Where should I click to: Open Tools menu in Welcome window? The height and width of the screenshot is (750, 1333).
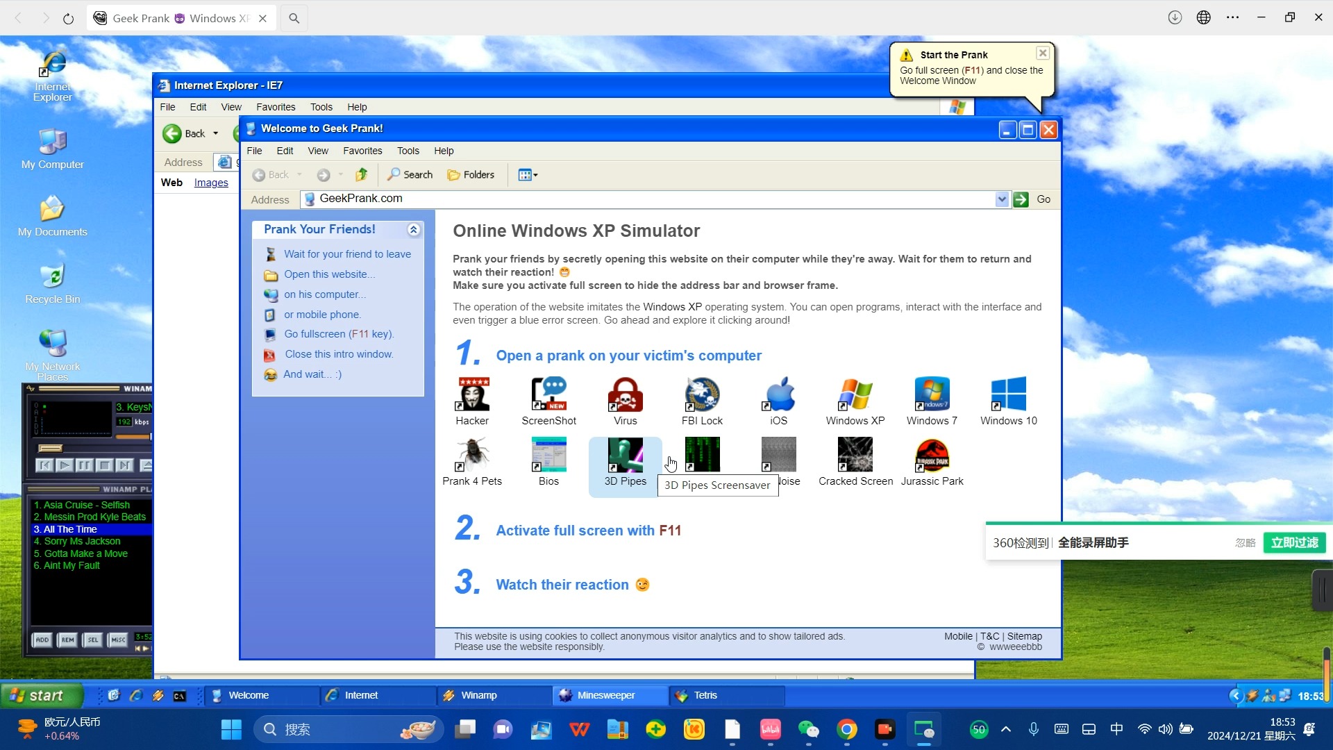point(408,151)
